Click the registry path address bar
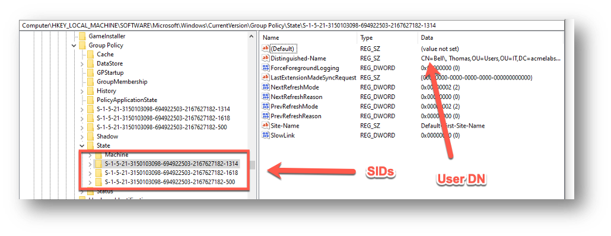Image resolution: width=611 pixels, height=236 pixels. click(x=291, y=25)
